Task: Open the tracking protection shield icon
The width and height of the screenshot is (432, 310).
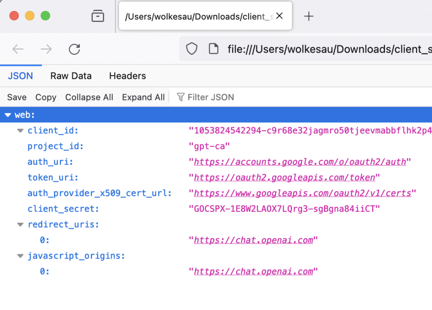Action: 192,49
